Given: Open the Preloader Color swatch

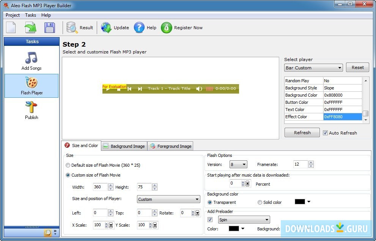Looking at the screenshot, I should point(233,228).
